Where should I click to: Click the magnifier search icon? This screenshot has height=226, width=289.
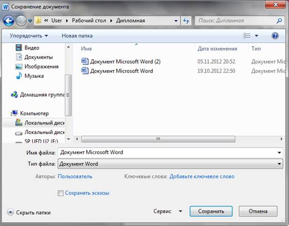point(279,21)
